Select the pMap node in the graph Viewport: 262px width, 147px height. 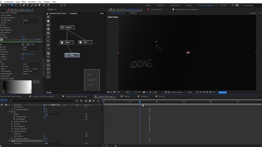pyautogui.click(x=67, y=42)
